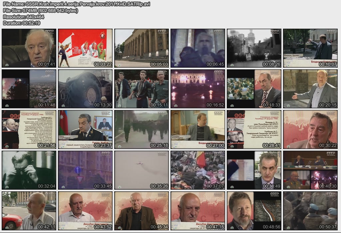Select the last thumbnail stamped 00:50:37
341x233 pixels.
[310, 211]
